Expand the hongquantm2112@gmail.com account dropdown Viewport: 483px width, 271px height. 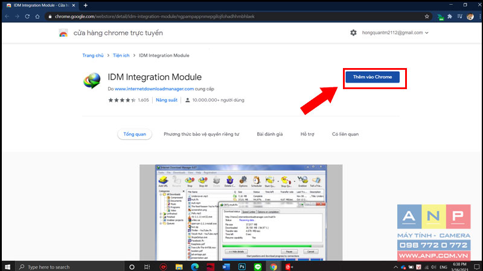pos(395,33)
